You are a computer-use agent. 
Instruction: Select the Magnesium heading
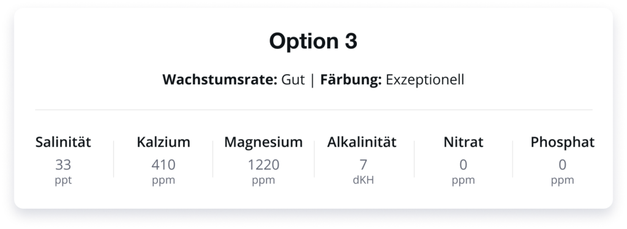[263, 142]
